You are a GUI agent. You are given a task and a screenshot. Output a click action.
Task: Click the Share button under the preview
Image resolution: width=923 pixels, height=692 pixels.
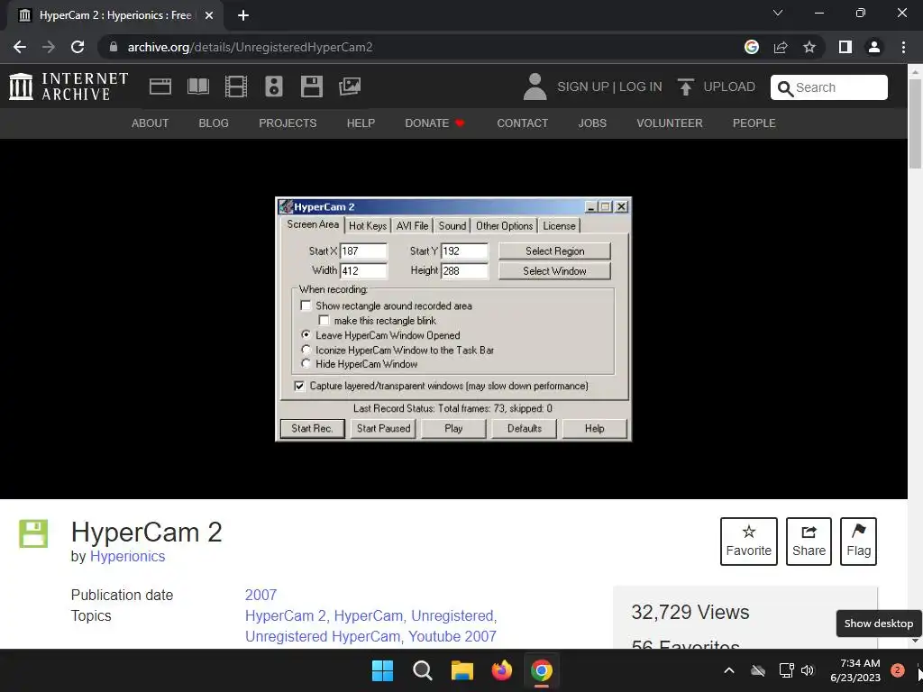click(809, 542)
